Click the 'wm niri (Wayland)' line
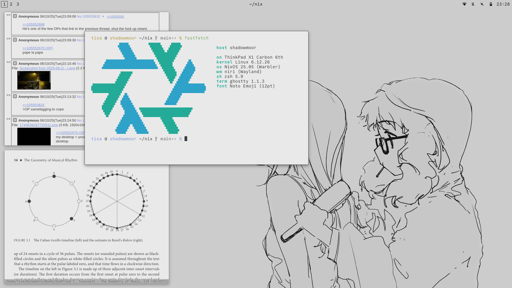 tap(239, 72)
